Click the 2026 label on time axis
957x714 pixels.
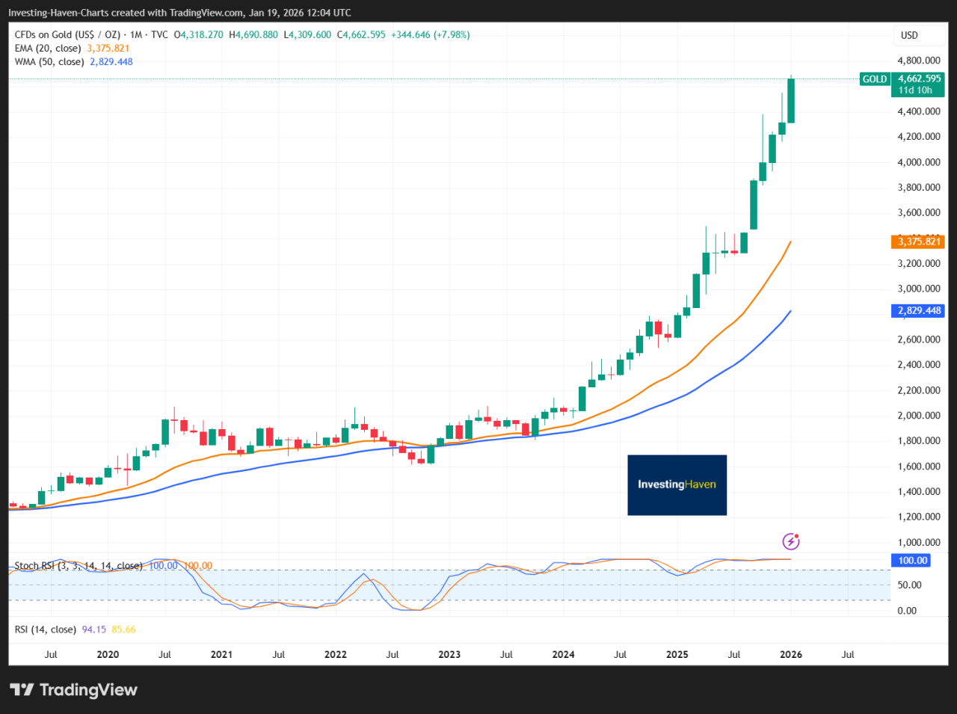pos(791,655)
